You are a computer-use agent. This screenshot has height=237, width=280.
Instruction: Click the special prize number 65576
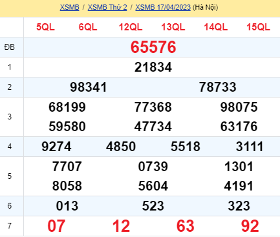(x=153, y=47)
